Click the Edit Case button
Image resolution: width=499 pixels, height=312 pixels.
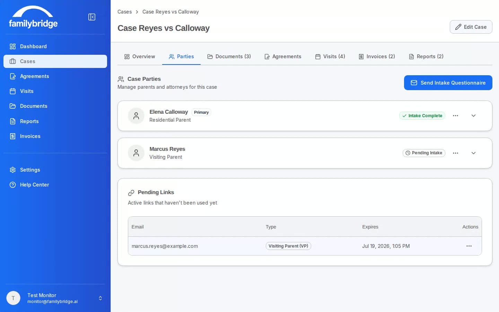pos(471,27)
